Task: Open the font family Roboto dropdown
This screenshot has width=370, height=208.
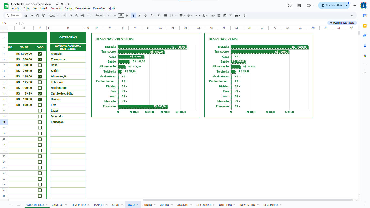Action: pyautogui.click(x=102, y=16)
